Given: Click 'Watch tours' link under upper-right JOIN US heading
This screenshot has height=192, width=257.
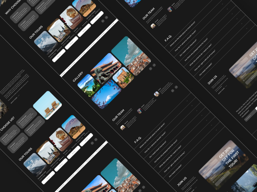Looking at the screenshot, I should tap(222, 90).
